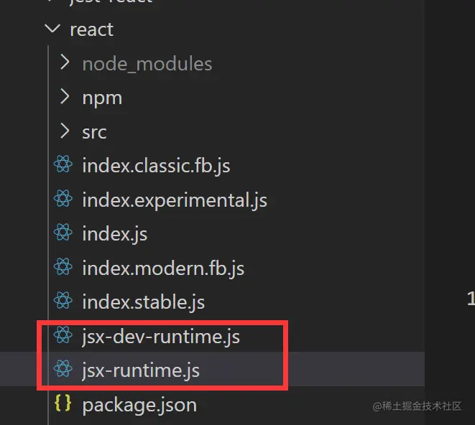
Task: Expand the node_modules folder chevron
Action: 65,62
